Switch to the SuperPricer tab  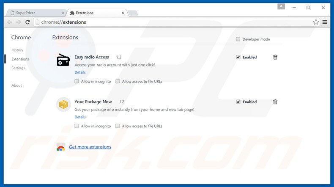click(36, 13)
